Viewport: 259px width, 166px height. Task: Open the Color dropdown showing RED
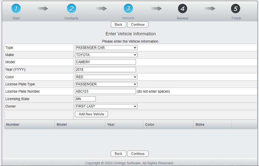point(106,77)
